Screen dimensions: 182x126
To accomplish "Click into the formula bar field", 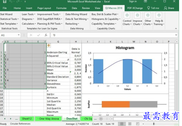I will [113, 35].
